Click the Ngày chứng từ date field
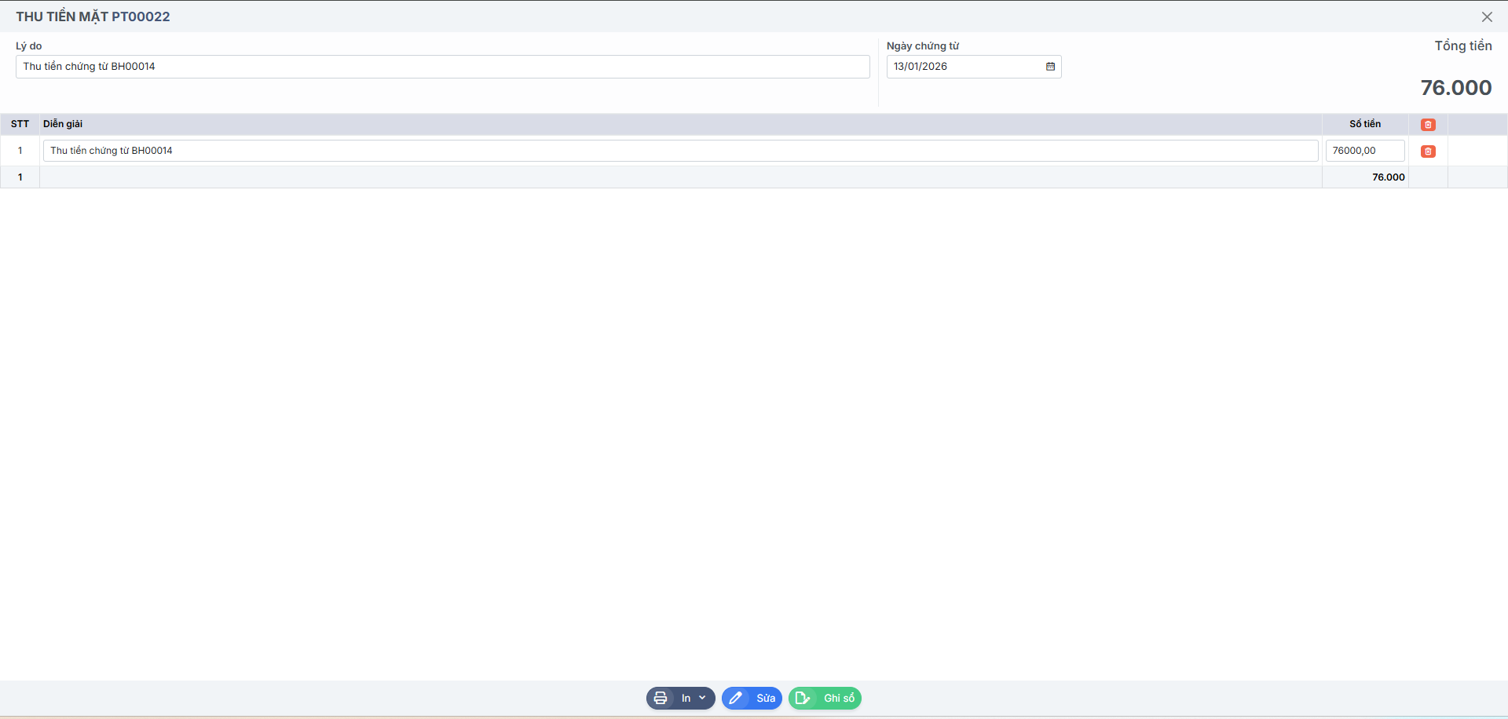The image size is (1508, 719). (x=964, y=67)
